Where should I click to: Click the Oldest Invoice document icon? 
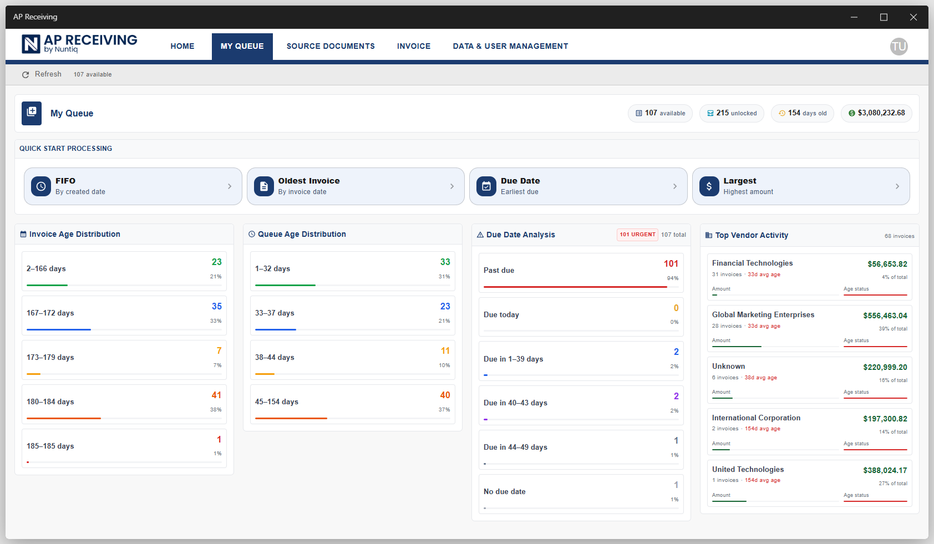[263, 186]
